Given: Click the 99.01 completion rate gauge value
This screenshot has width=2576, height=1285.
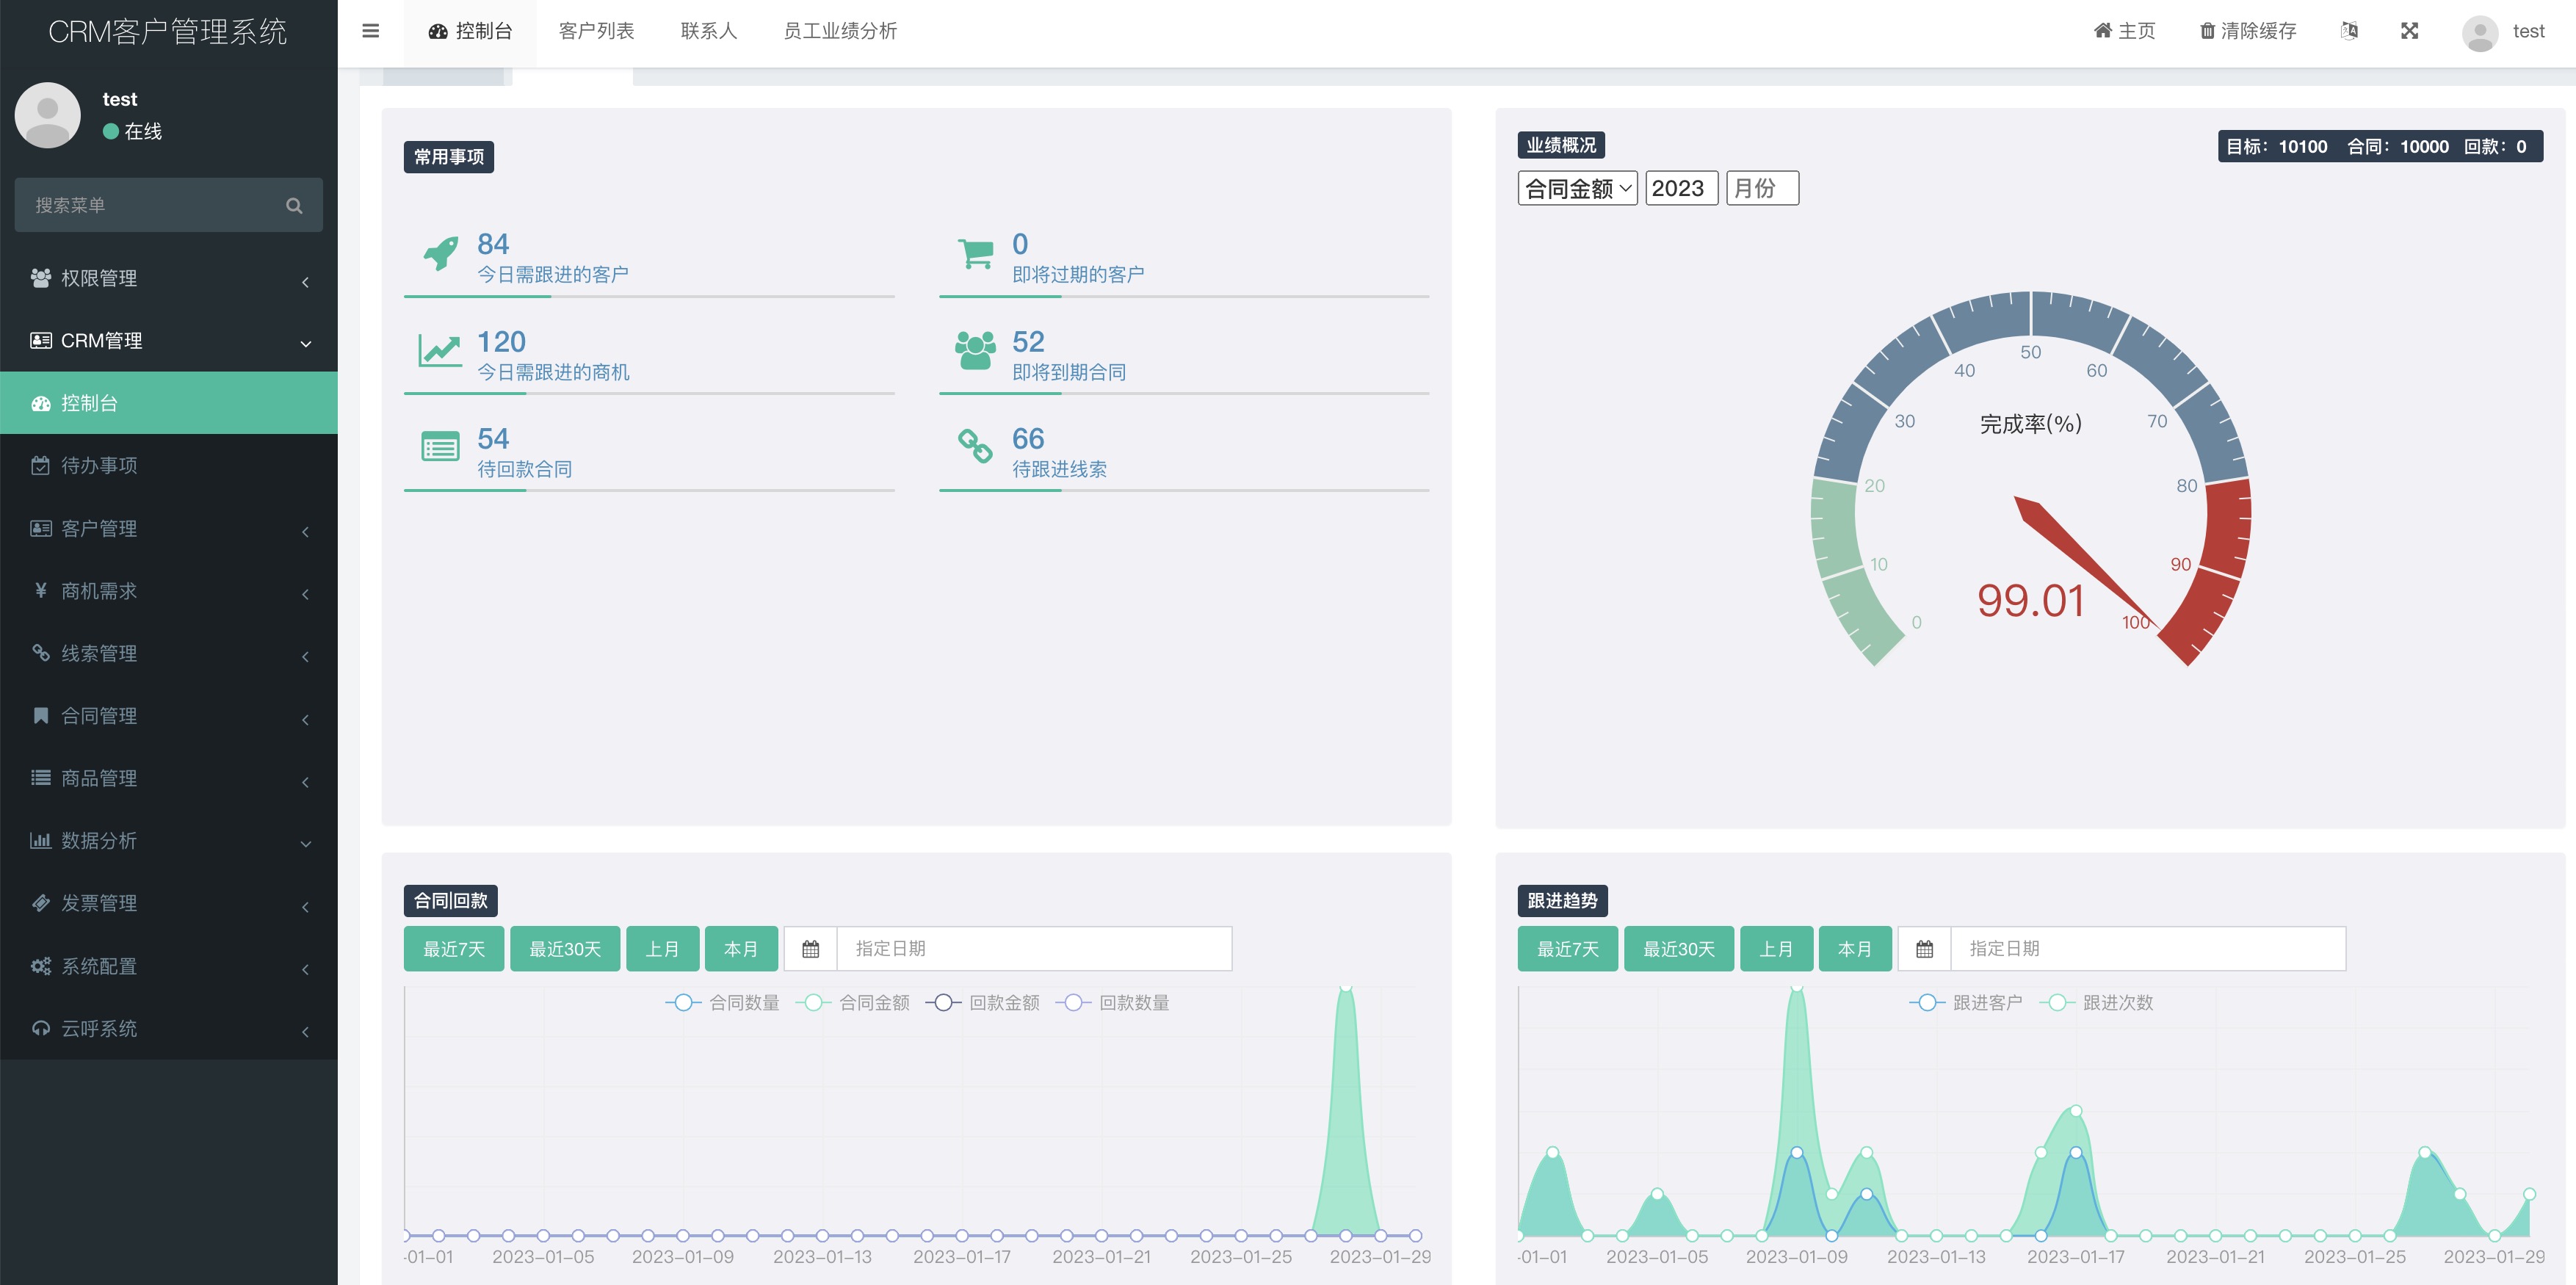Looking at the screenshot, I should pos(2031,601).
